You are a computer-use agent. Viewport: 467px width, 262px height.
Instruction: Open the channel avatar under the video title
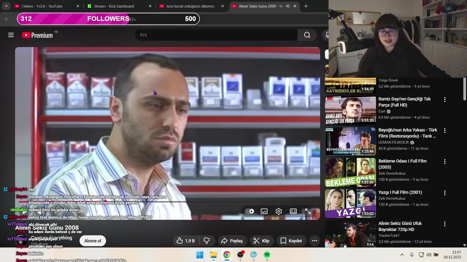point(21,241)
